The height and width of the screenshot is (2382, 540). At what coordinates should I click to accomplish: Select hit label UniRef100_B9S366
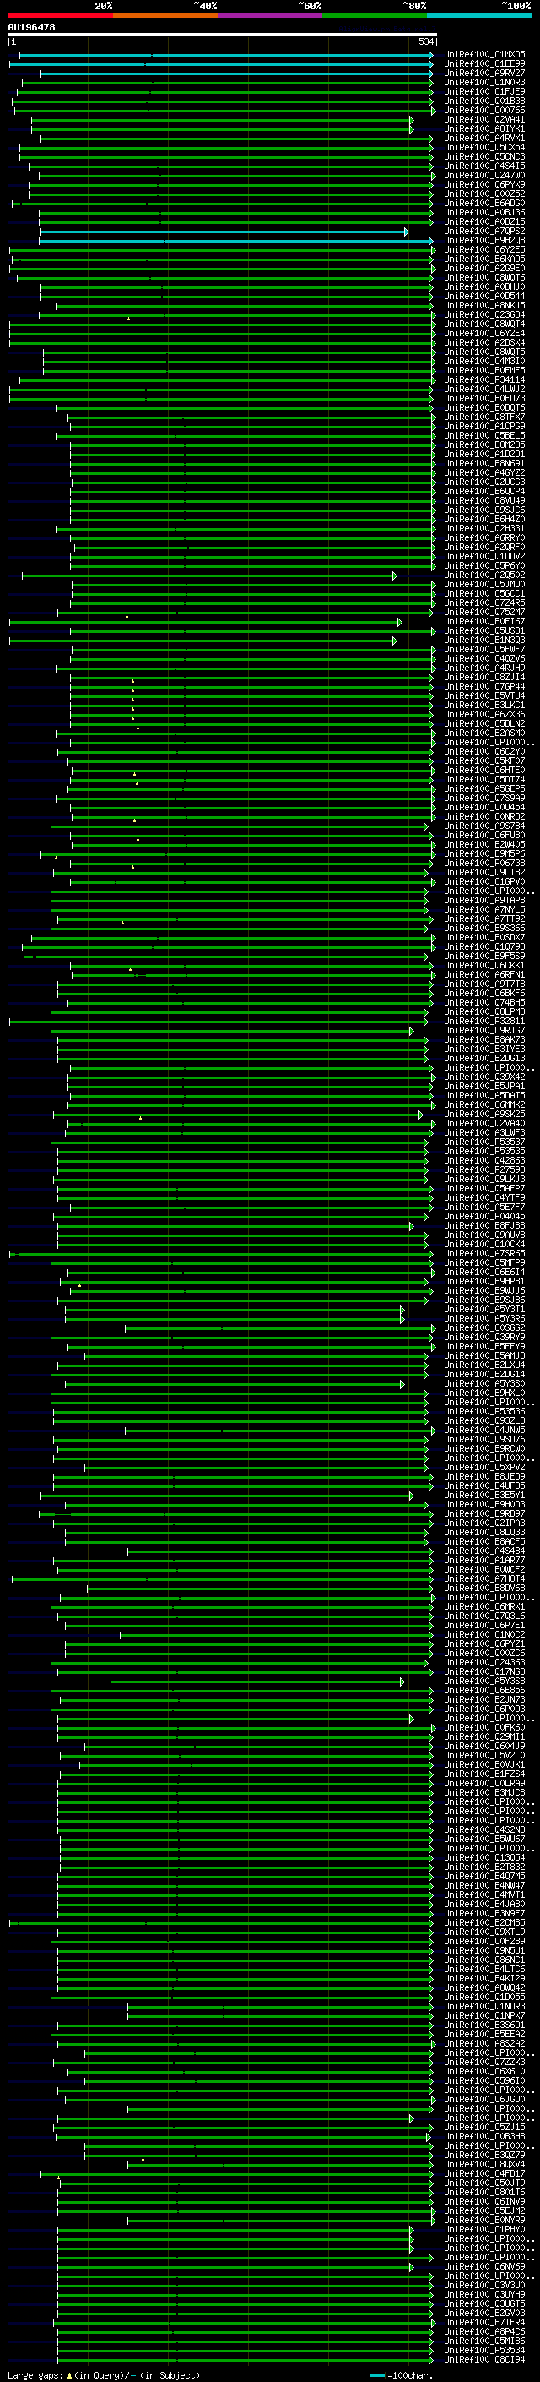484,928
